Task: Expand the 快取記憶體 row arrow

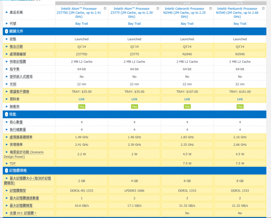Action: tap(7, 61)
